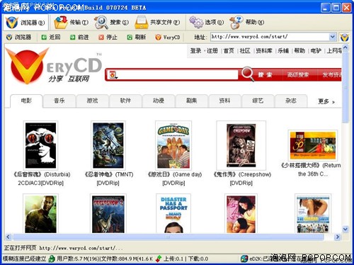Select the 动漫 (Anime) tab
This screenshot has height=265, width=354.
159,101
